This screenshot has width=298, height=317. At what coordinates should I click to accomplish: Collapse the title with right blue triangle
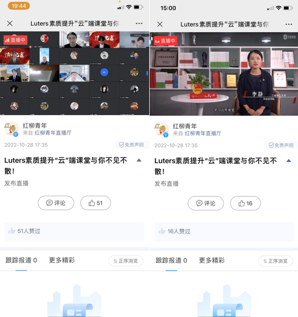[288, 160]
